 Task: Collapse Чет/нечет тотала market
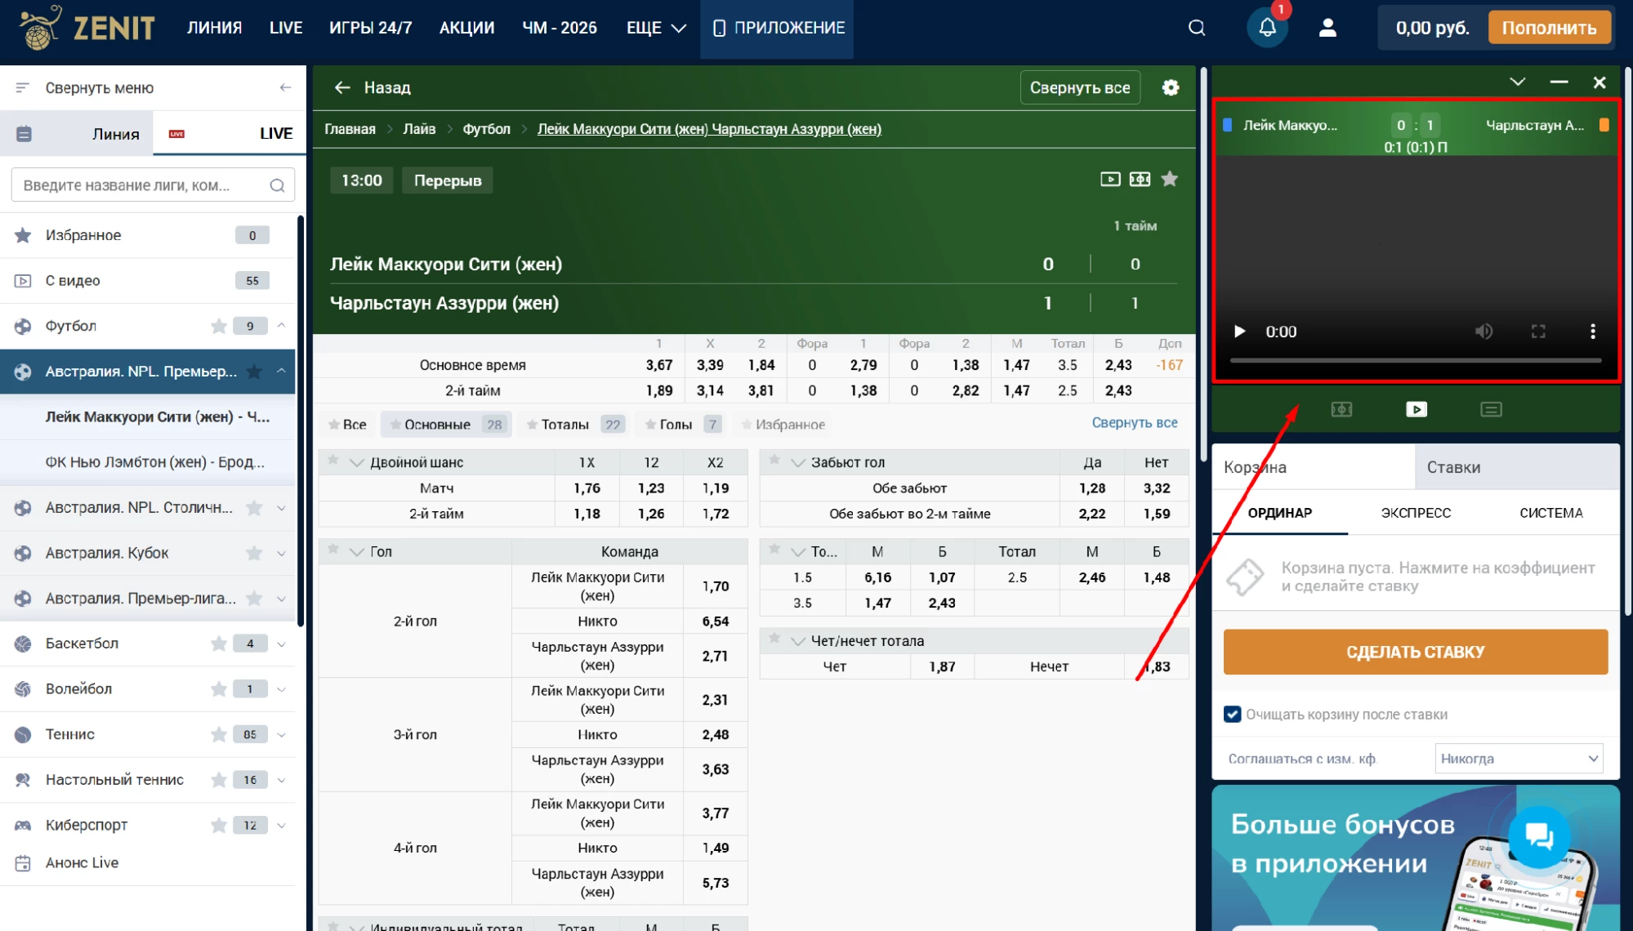[x=798, y=642]
